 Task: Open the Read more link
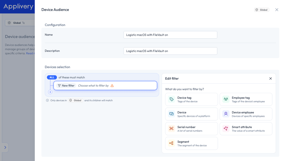click(x=30, y=53)
